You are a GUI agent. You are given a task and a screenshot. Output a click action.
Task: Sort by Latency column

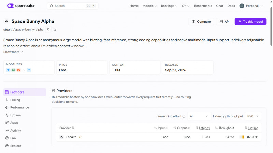[202, 128]
